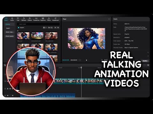Click the Player aspect ratio button
Image resolution: width=153 pixels, height=114 pixels.
106,60
